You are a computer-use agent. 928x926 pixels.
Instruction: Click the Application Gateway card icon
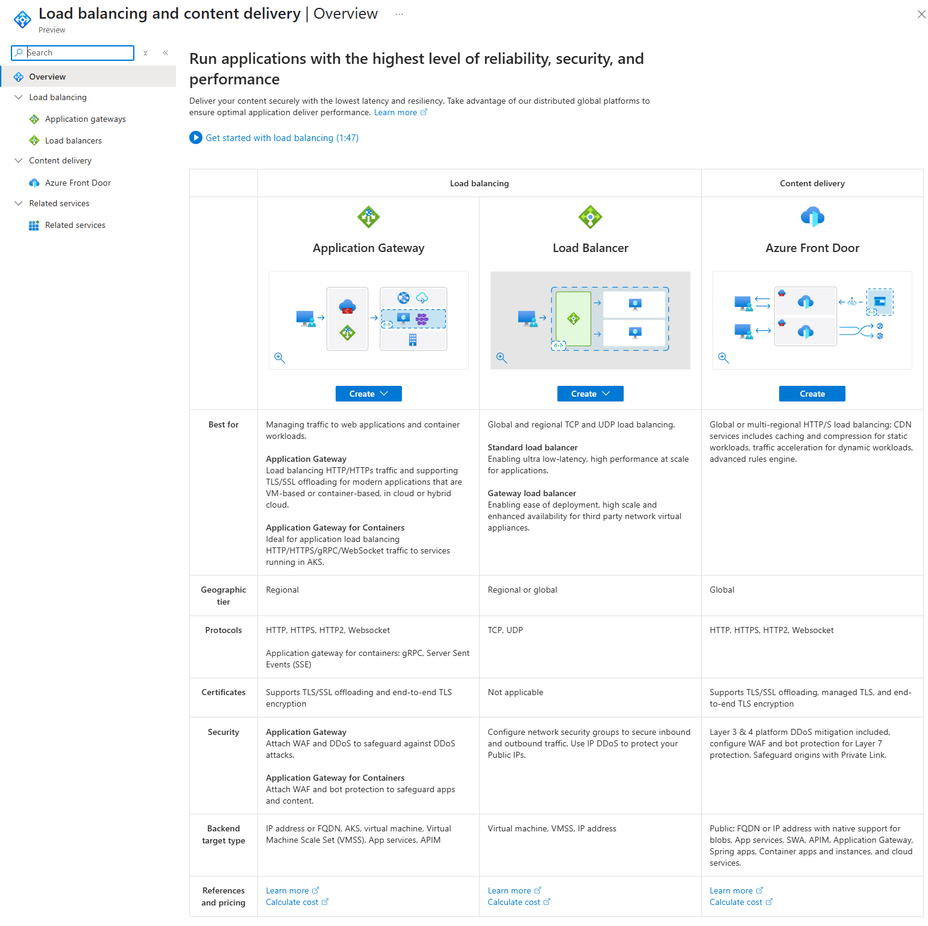369,217
